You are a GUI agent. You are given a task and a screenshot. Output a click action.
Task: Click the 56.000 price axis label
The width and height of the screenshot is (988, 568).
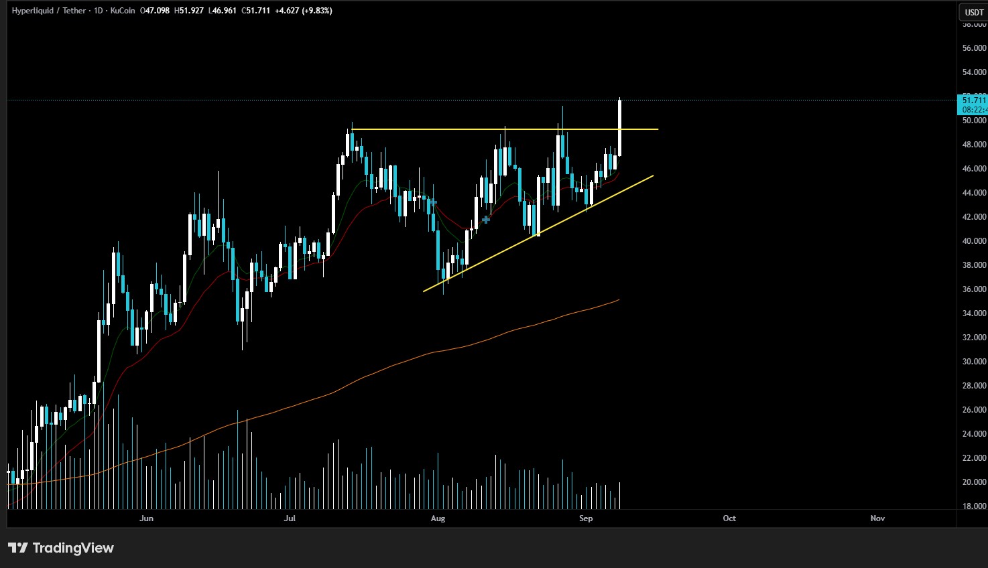click(x=974, y=48)
